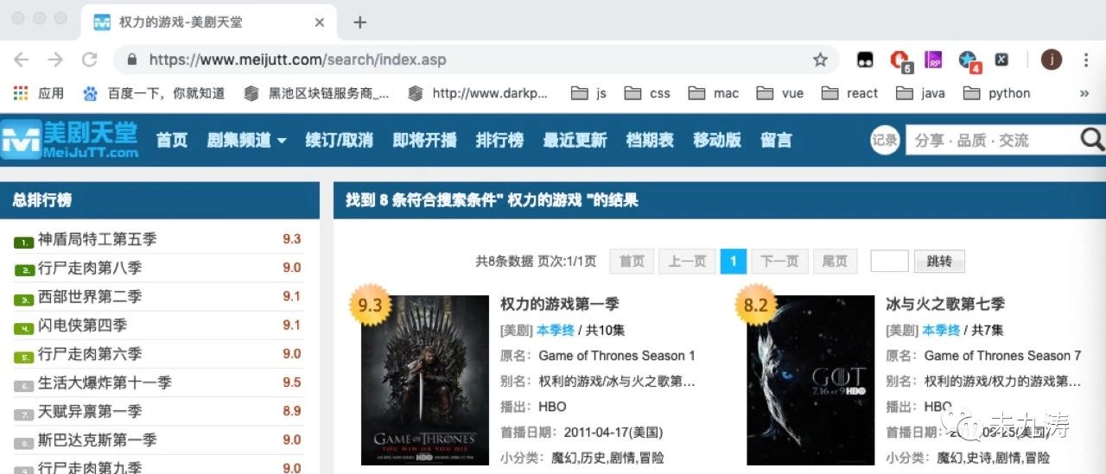Open the react bookmarks folder
The height and width of the screenshot is (474, 1106).
point(850,93)
